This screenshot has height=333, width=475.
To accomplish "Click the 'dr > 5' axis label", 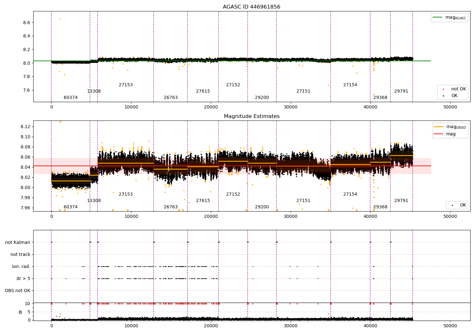I will point(23,278).
